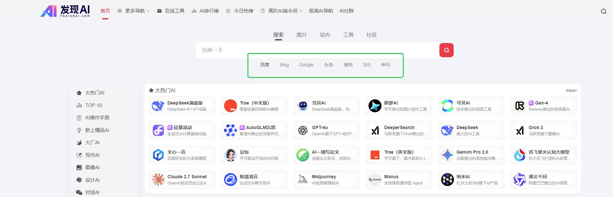
Task: Click the DeepSeek whale icon (最火的AI工具)
Action: (x=448, y=130)
